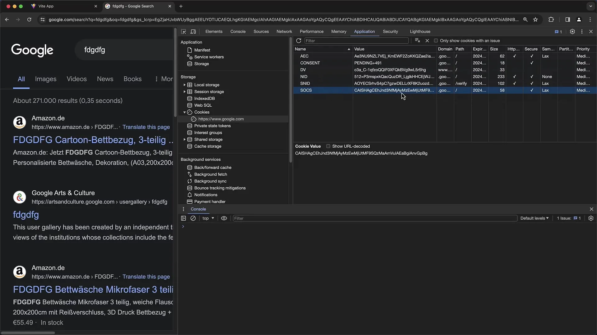The width and height of the screenshot is (597, 335).
Task: Open Background fetch service
Action: click(211, 175)
